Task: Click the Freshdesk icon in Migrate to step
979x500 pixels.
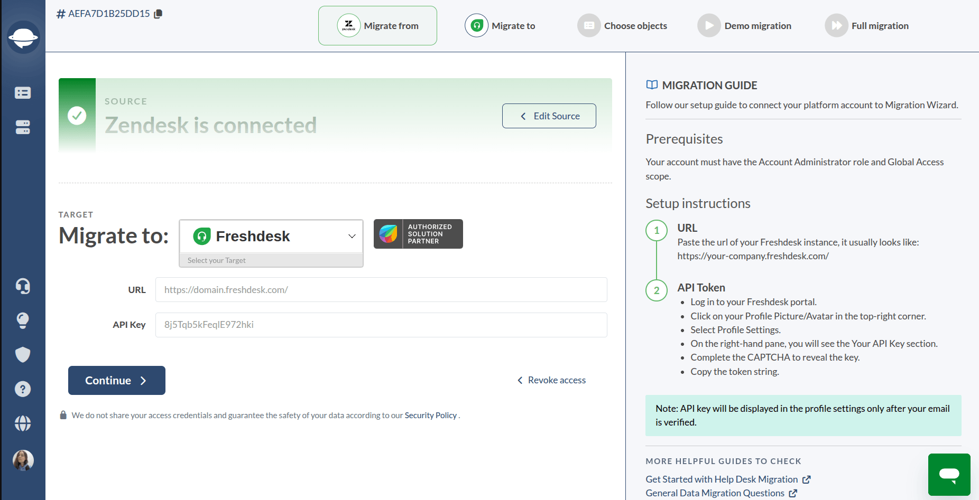Action: [477, 25]
